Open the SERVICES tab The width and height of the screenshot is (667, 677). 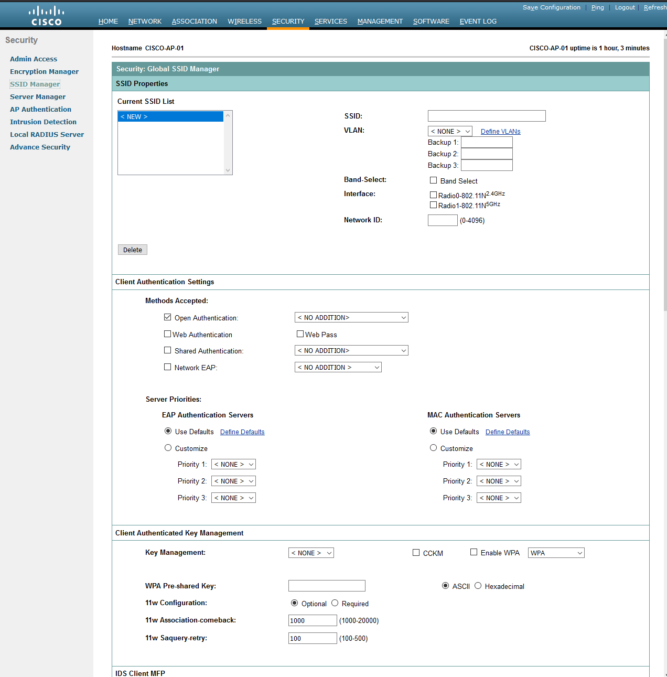330,22
